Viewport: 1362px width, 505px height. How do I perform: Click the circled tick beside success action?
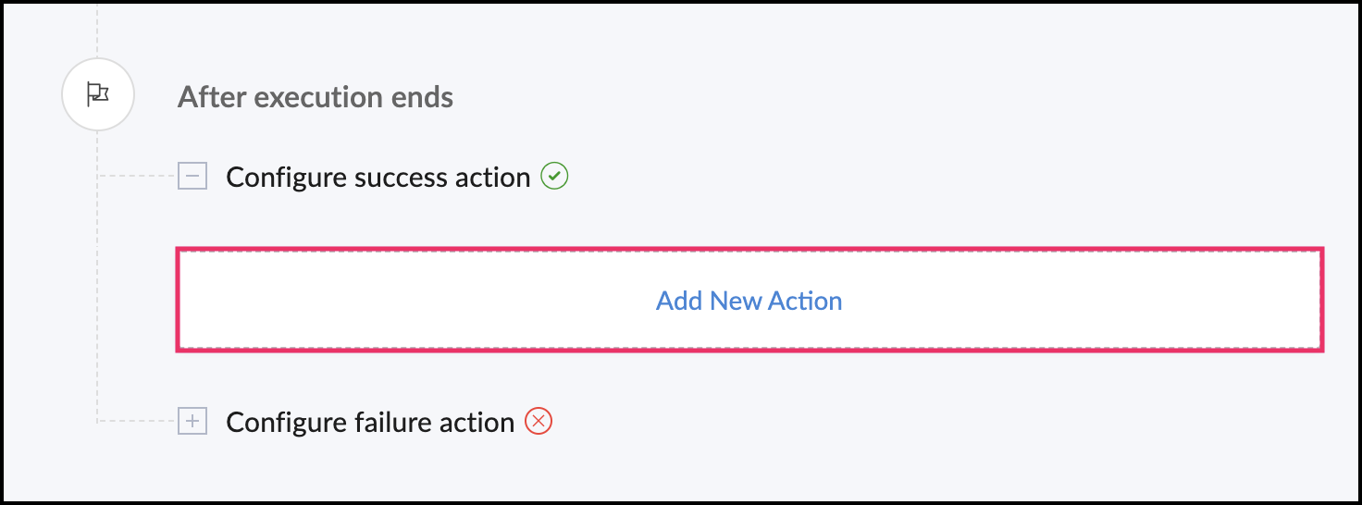click(x=554, y=176)
